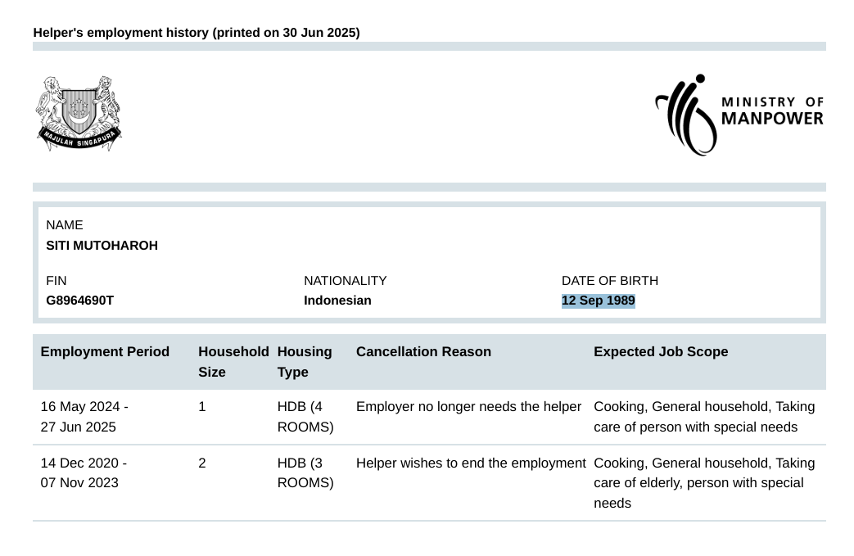854x556 pixels.
Task: Click 'Helper wishes to end the employment' reason
Action: click(471, 463)
